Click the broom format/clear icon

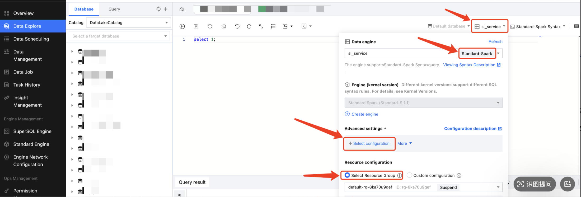224,26
